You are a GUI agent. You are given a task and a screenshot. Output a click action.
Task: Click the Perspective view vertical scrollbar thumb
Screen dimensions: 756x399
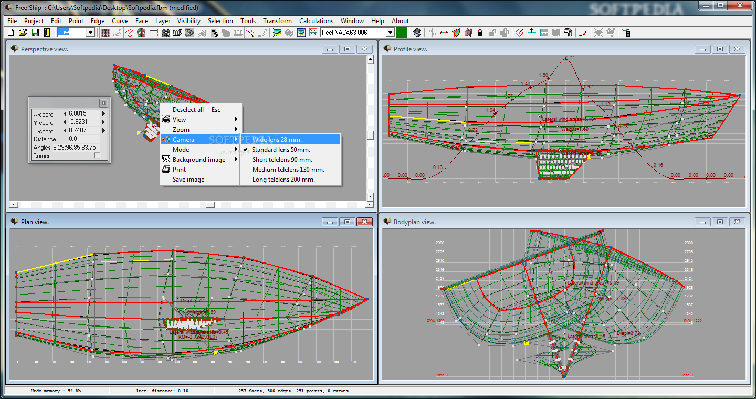(370, 135)
